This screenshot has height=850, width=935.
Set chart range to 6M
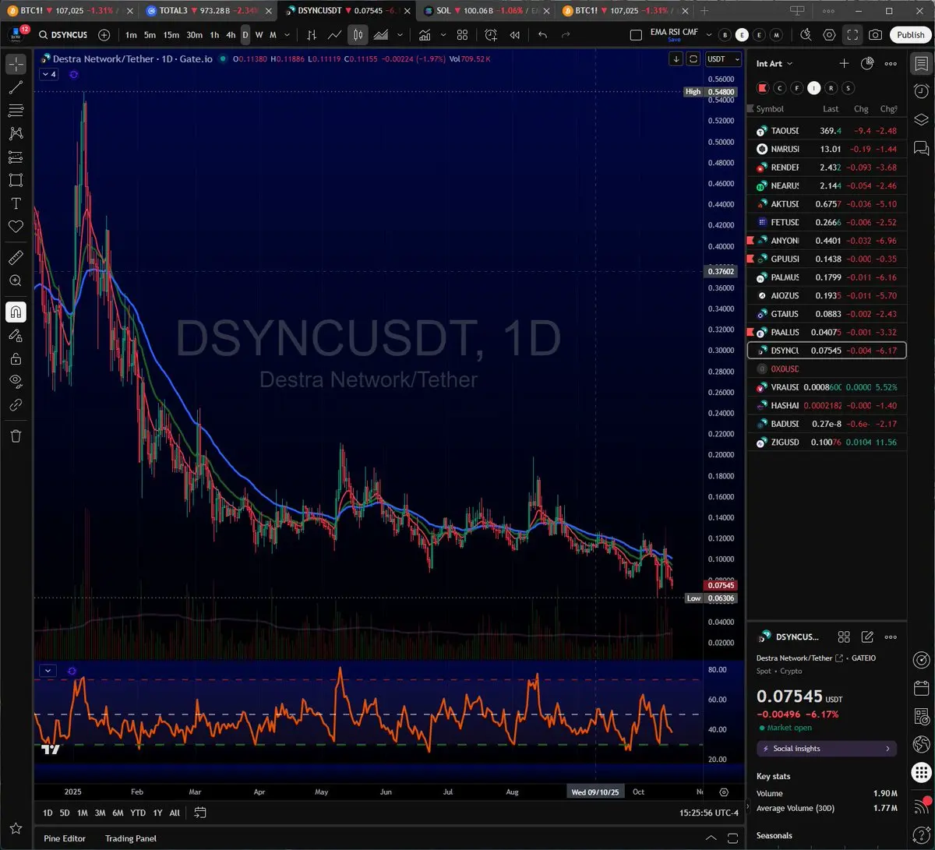[118, 813]
